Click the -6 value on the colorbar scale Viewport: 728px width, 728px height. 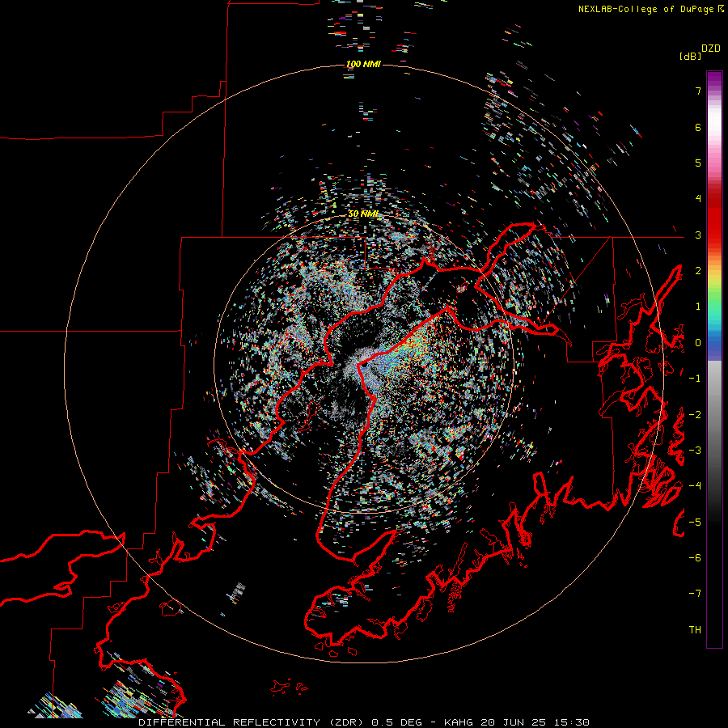click(695, 558)
